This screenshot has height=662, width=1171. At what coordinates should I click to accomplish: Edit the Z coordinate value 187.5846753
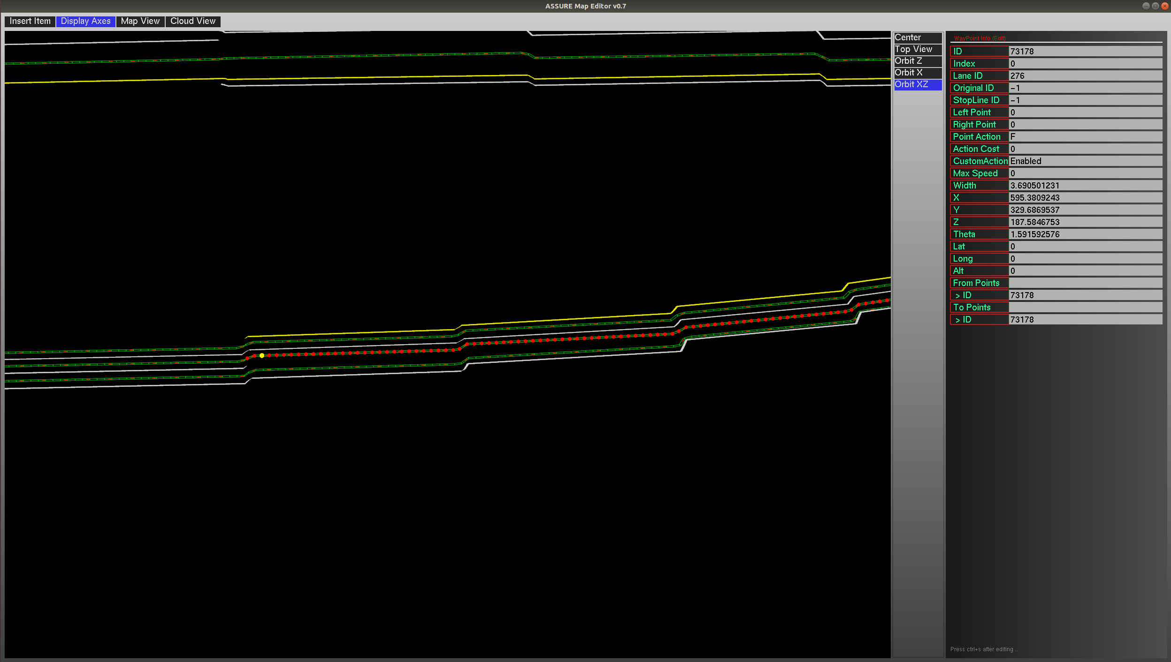(x=1085, y=222)
